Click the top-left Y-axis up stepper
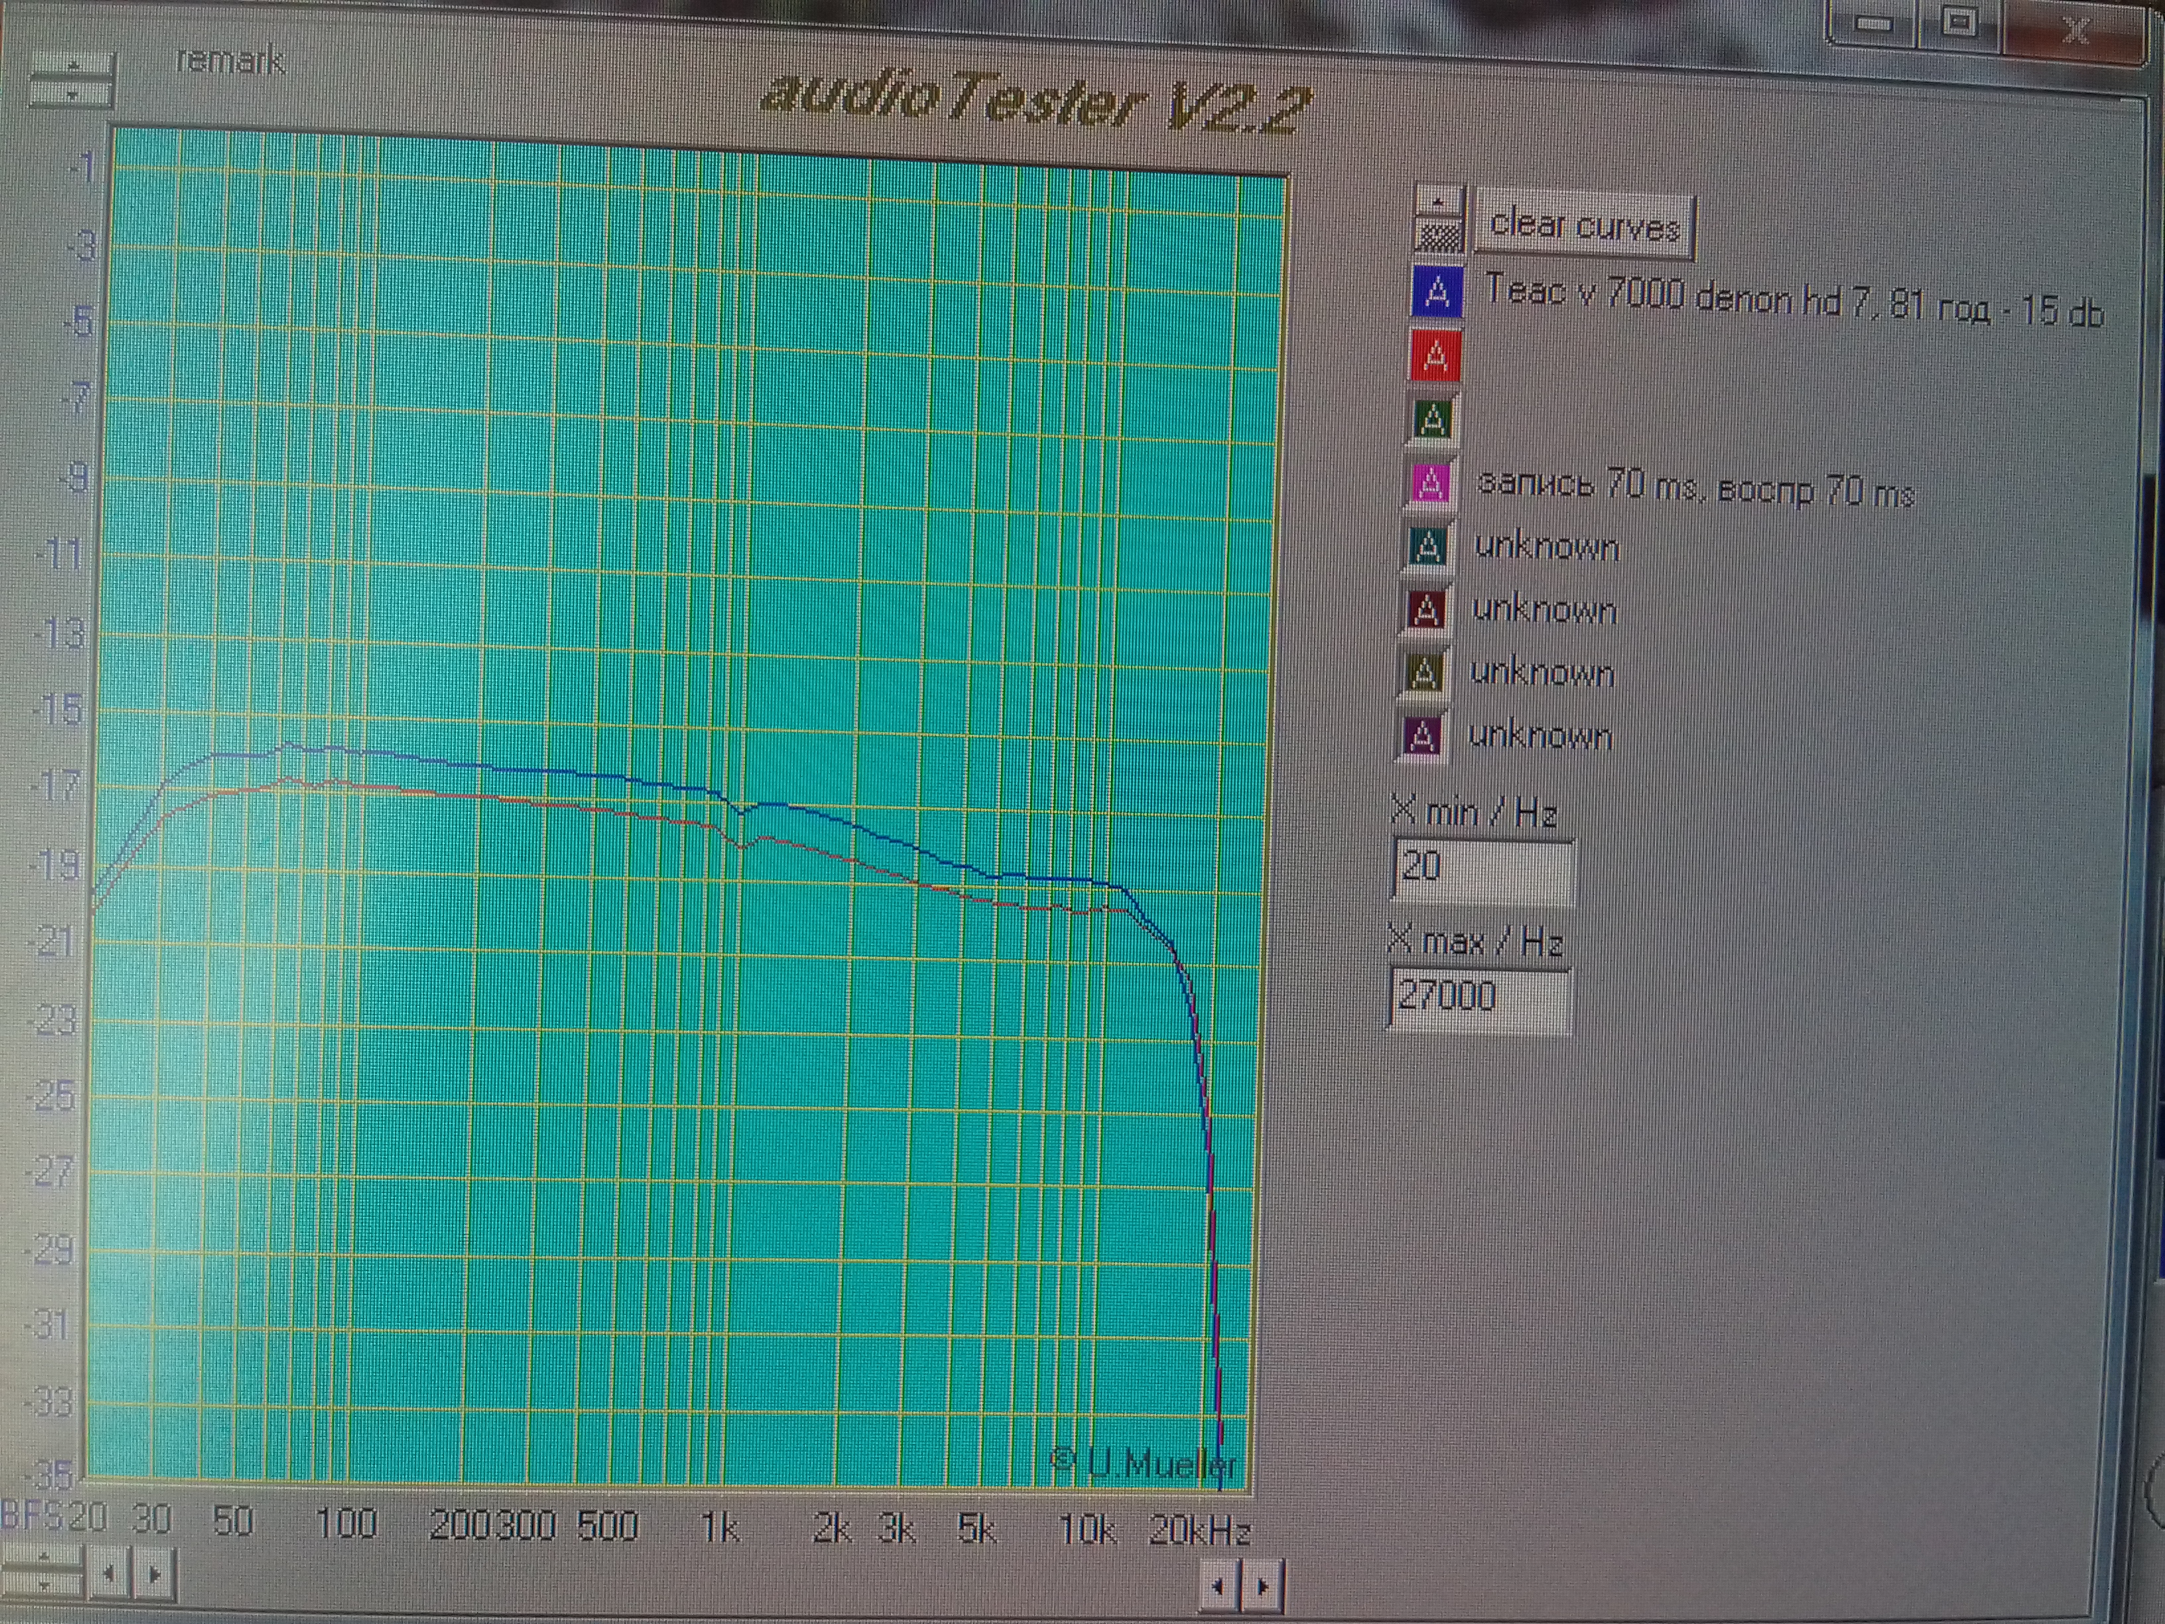The image size is (2165, 1624). (72, 66)
